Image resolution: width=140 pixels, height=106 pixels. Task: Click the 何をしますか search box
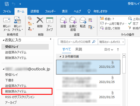point(101,11)
